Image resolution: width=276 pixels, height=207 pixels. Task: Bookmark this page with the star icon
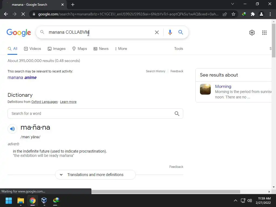click(x=233, y=14)
